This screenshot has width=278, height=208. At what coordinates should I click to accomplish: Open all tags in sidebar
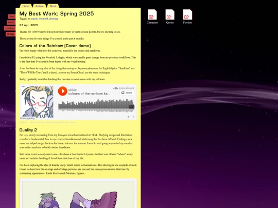click(x=11, y=34)
